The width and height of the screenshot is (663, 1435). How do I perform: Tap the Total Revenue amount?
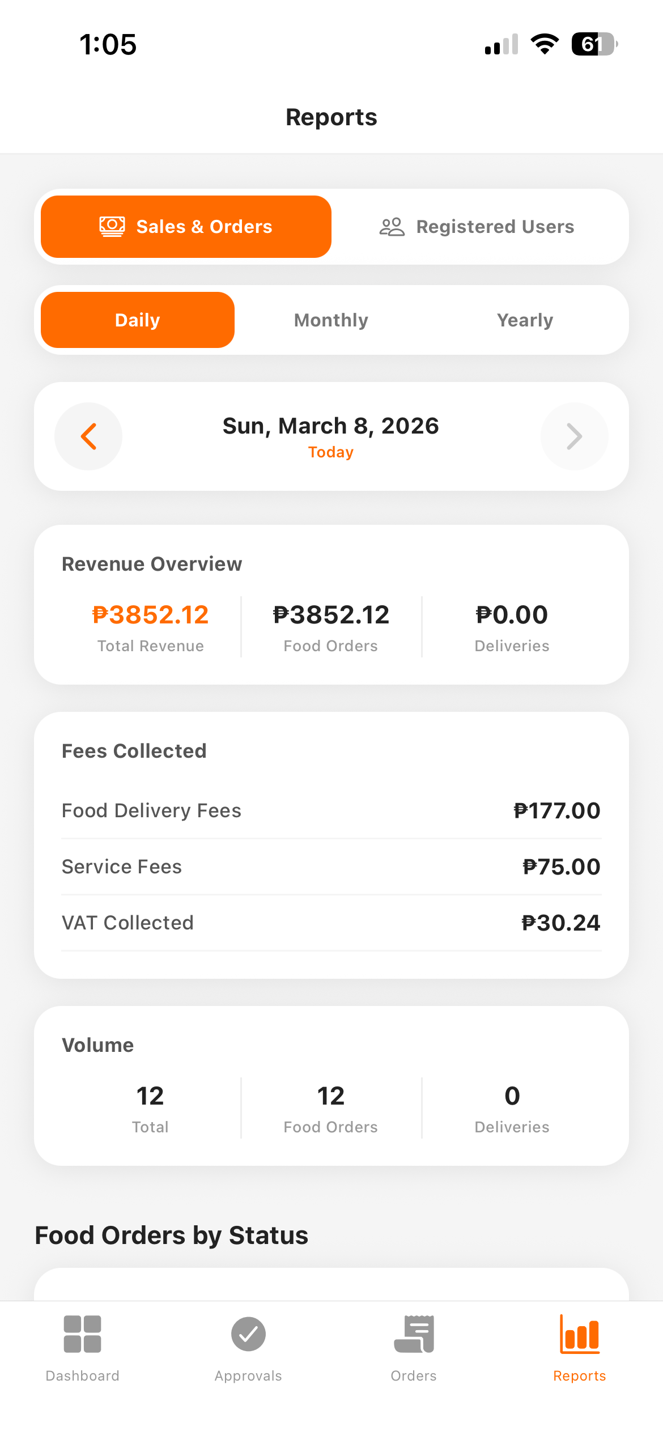(151, 615)
